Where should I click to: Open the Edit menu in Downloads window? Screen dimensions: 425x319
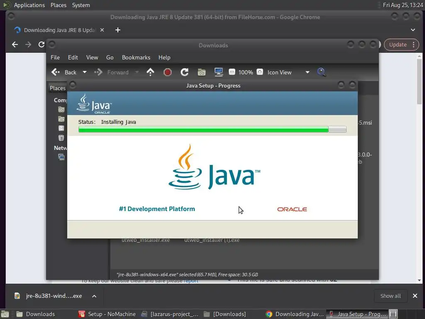[73, 57]
